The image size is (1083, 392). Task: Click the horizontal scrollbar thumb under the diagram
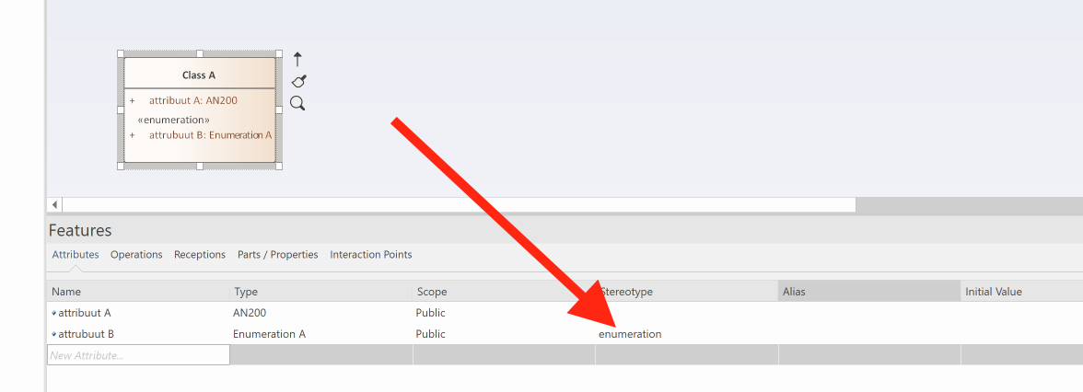pos(459,204)
